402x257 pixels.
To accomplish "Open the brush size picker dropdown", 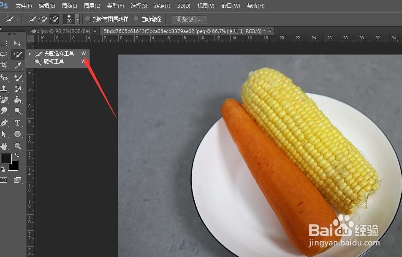I will coord(77,19).
